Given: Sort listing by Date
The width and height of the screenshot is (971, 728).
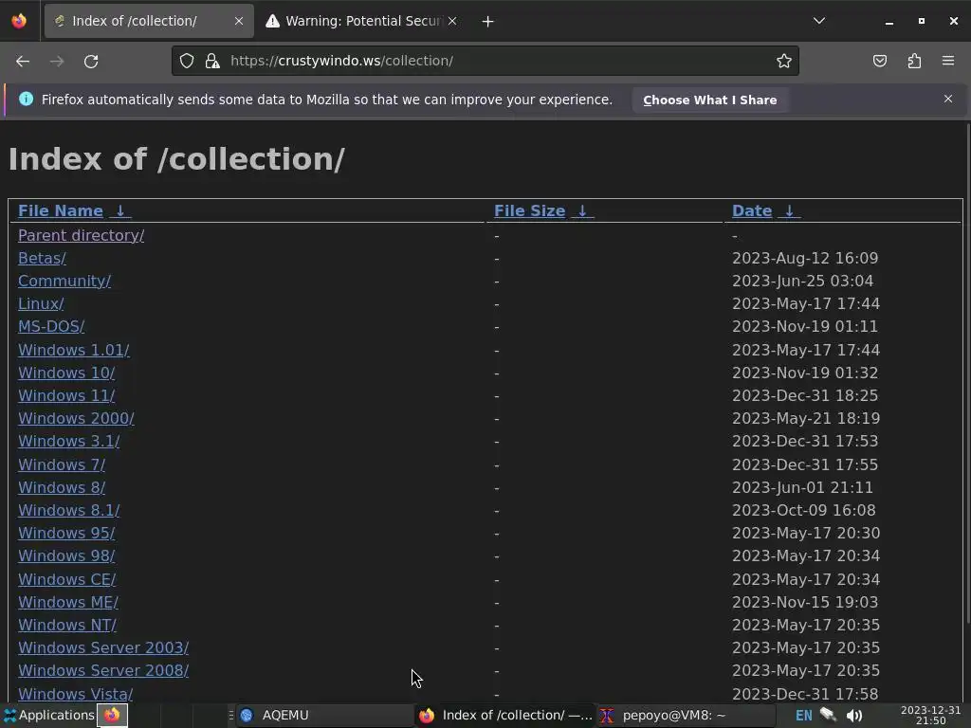Looking at the screenshot, I should [x=752, y=211].
